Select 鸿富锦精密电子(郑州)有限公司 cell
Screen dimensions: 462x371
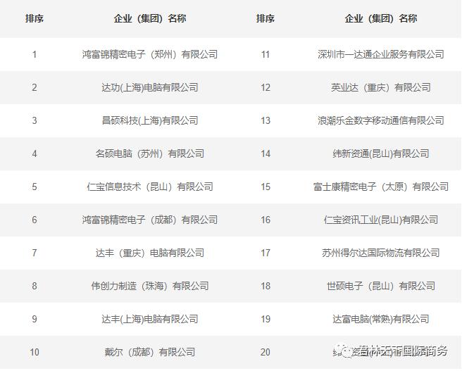click(x=150, y=54)
